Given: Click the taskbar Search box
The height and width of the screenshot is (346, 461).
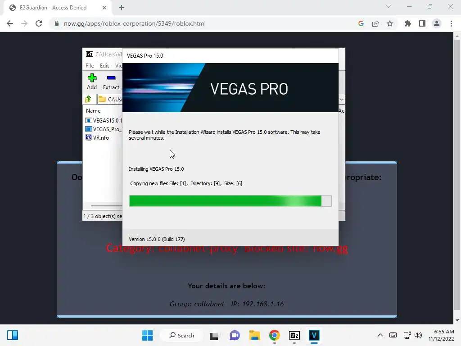Looking at the screenshot, I should (181, 335).
